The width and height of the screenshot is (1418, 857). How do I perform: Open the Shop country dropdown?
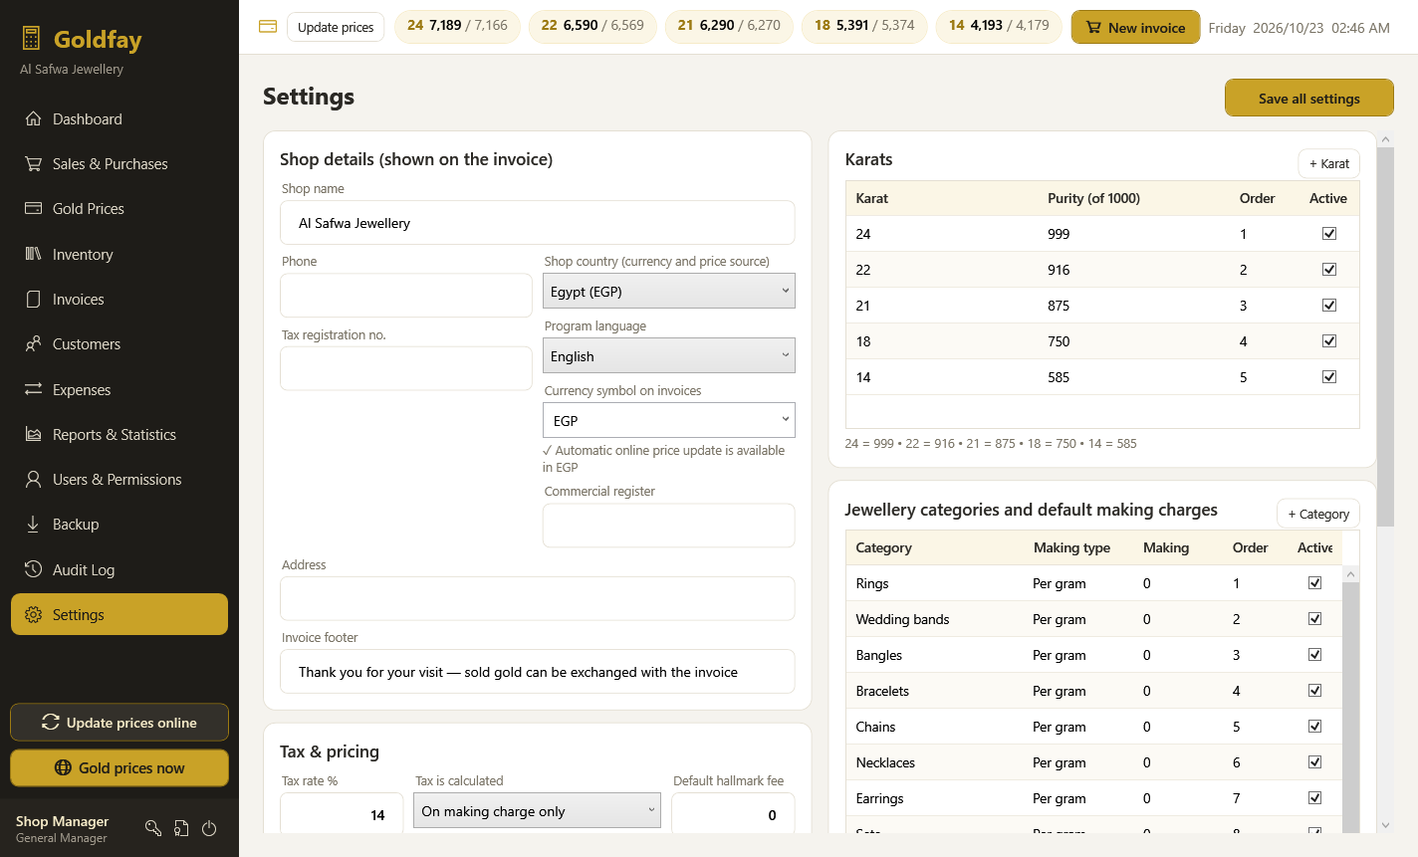[x=669, y=291]
